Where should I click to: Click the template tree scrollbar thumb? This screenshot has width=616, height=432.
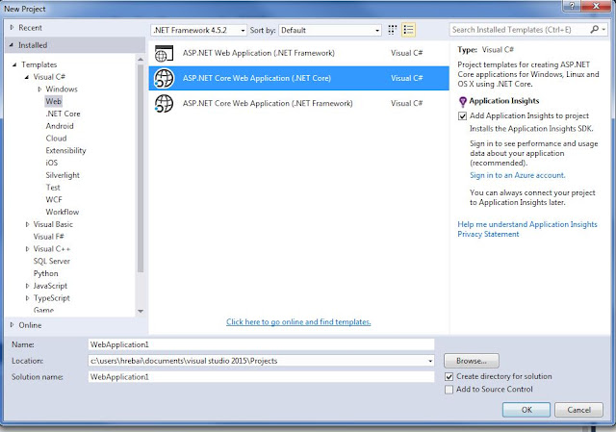141,168
